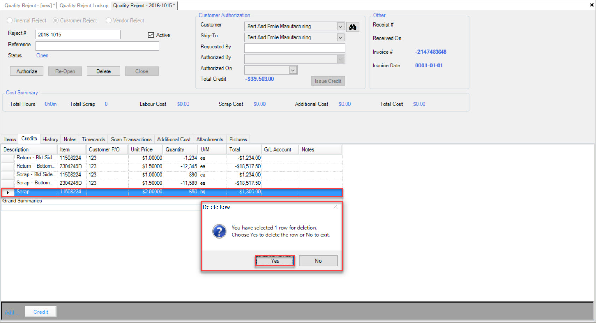596x323 pixels.
Task: Select the 'Scrap - Bkt Side..' row
Action: click(172, 175)
